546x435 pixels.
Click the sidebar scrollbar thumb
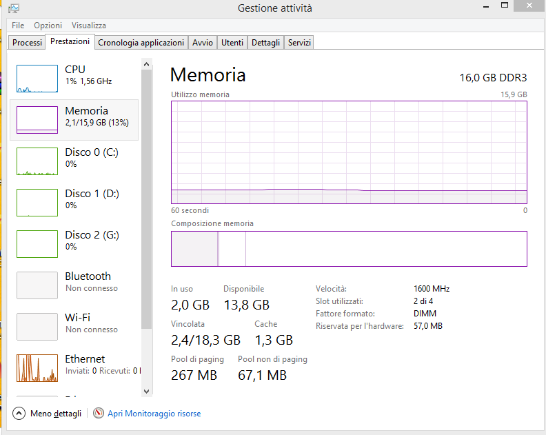tap(147, 199)
